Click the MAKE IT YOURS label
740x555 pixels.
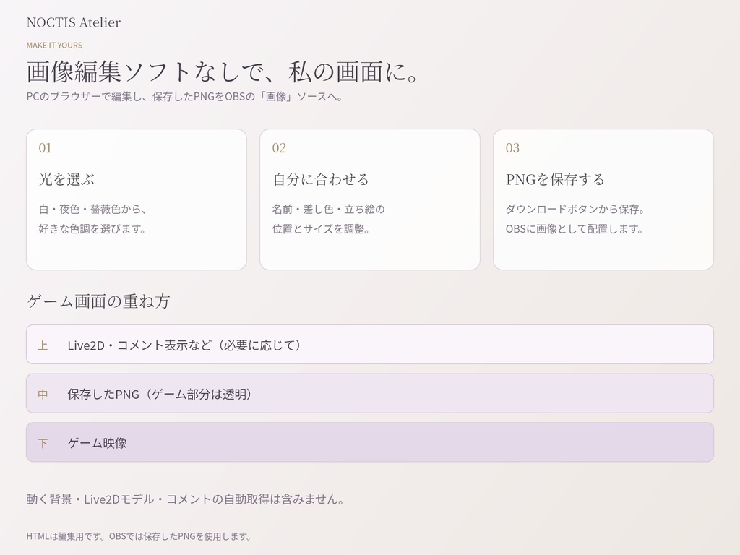[54, 46]
